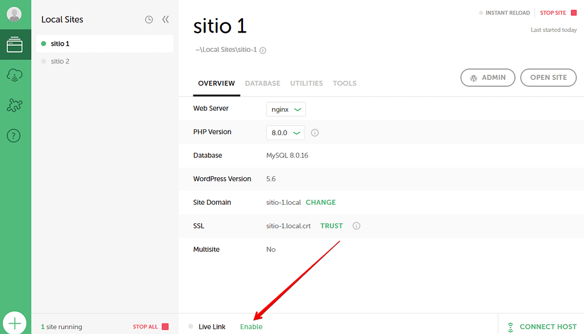This screenshot has height=334, width=584.
Task: Open the site folder arrow icon
Action: coord(263,51)
